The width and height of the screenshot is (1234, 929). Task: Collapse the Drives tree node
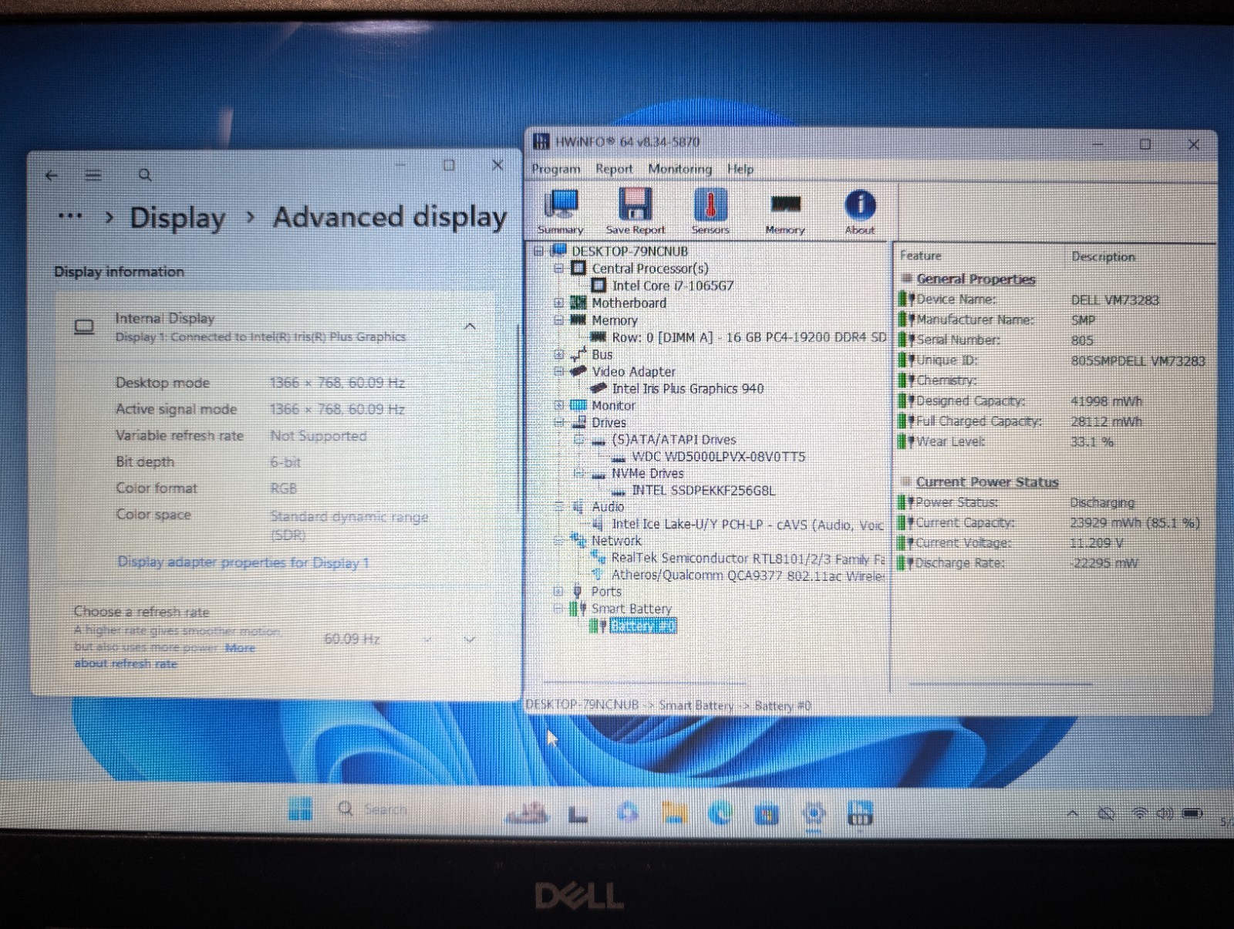pos(559,422)
